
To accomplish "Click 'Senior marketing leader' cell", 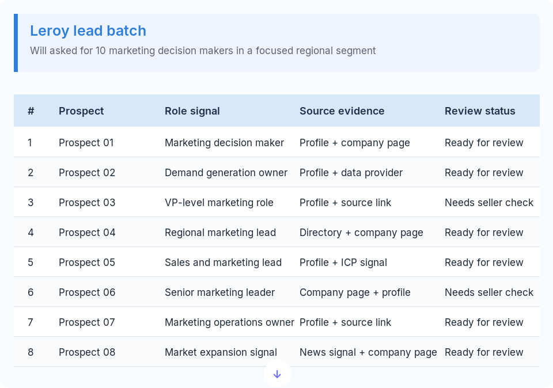I will [219, 292].
